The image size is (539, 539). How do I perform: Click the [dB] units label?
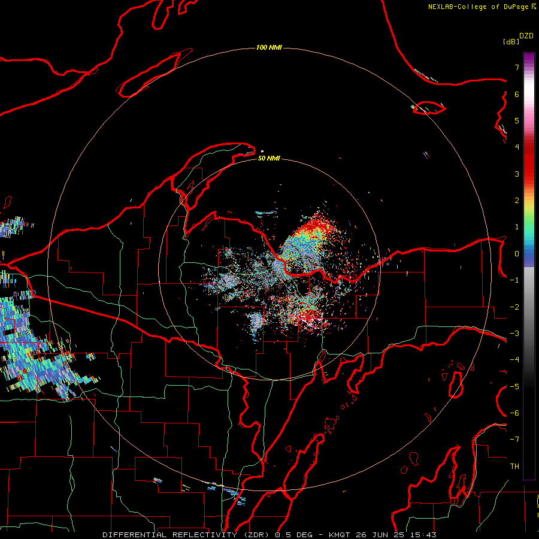[511, 42]
